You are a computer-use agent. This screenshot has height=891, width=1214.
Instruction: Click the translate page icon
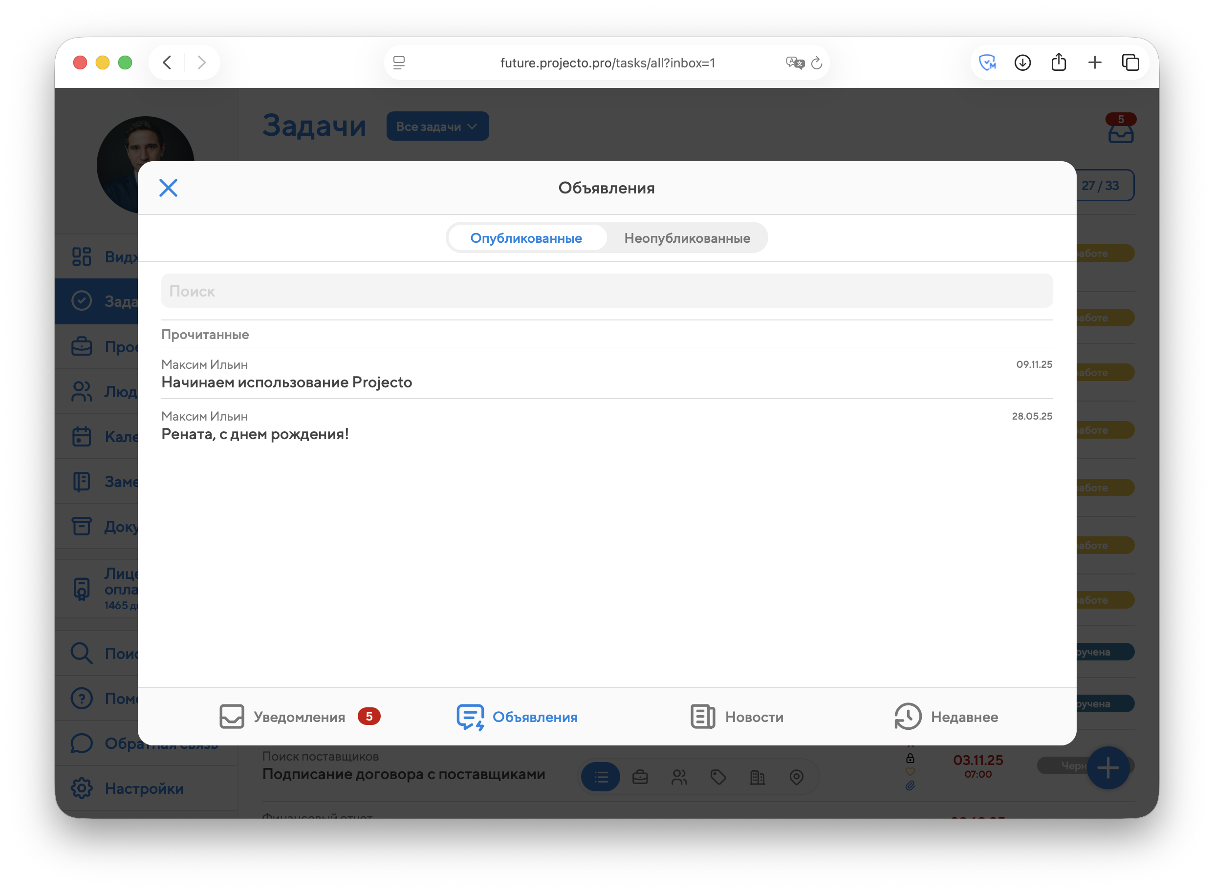794,63
